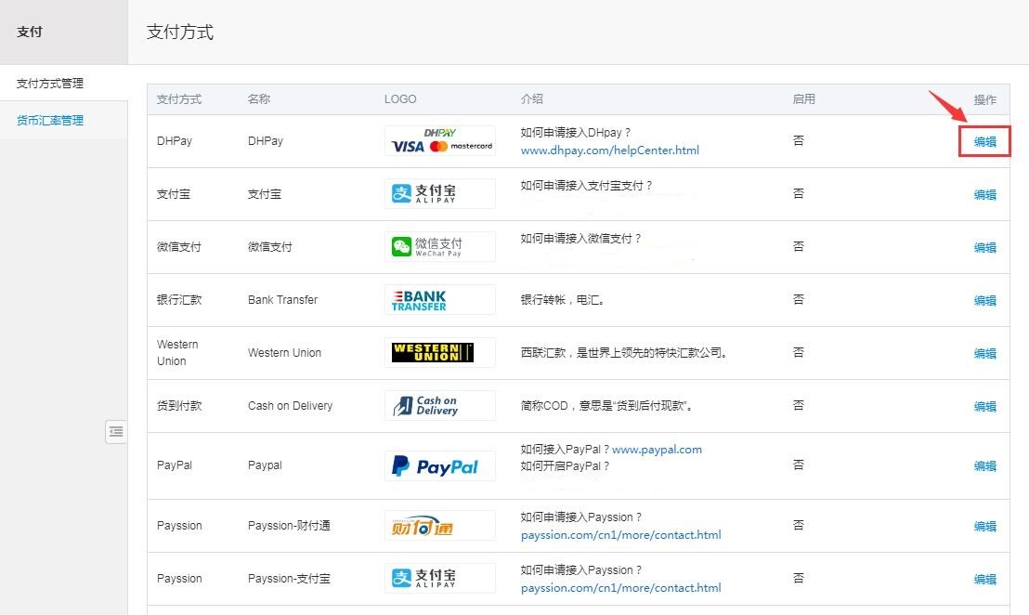
Task: Click the Payssion 财付通 logo
Action: [x=439, y=526]
